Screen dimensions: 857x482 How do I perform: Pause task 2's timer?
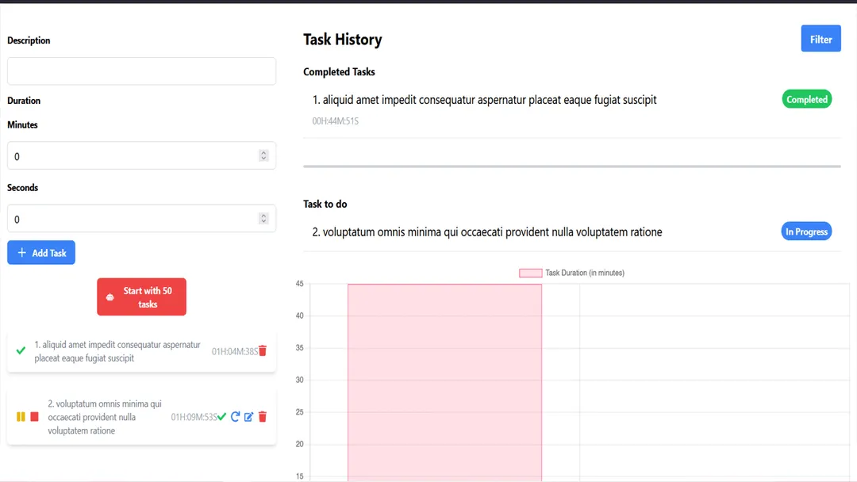tap(21, 416)
